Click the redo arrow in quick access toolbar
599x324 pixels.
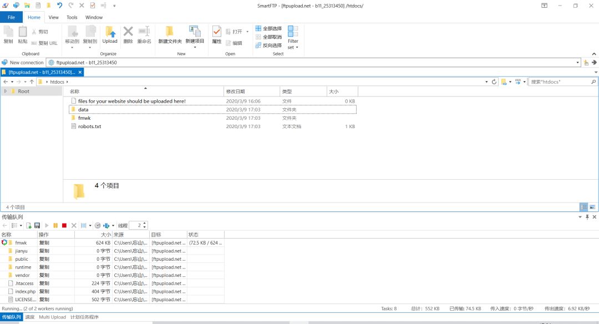70,6
